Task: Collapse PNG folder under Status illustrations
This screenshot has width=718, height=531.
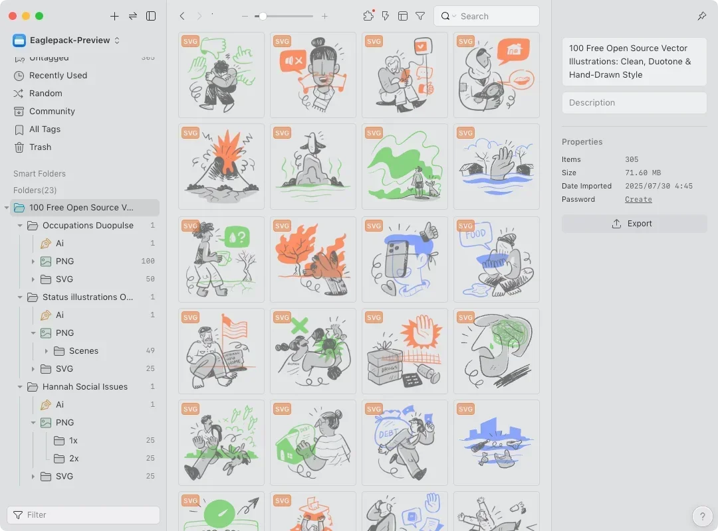Action: [33, 333]
